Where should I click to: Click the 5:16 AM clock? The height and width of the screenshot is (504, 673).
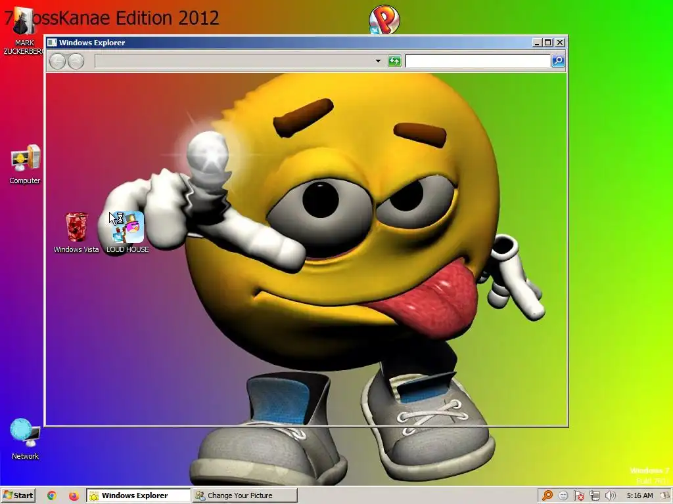pyautogui.click(x=639, y=495)
